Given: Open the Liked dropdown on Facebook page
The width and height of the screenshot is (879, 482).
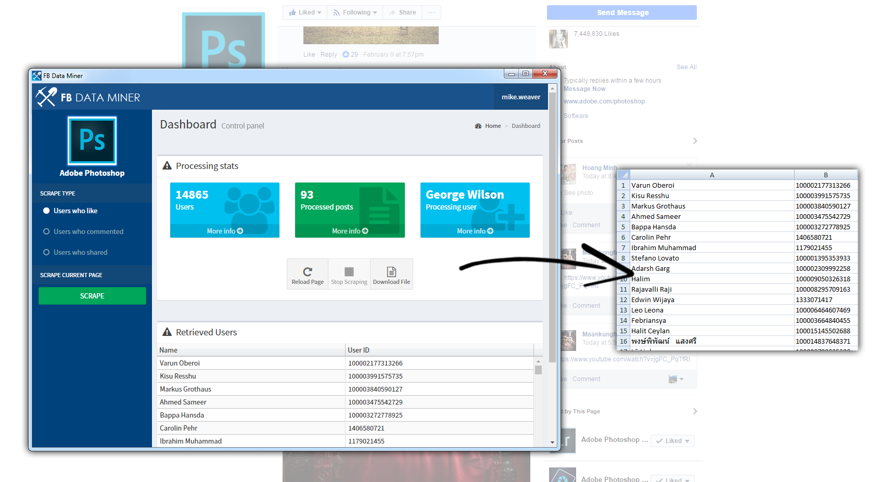Looking at the screenshot, I should point(305,12).
